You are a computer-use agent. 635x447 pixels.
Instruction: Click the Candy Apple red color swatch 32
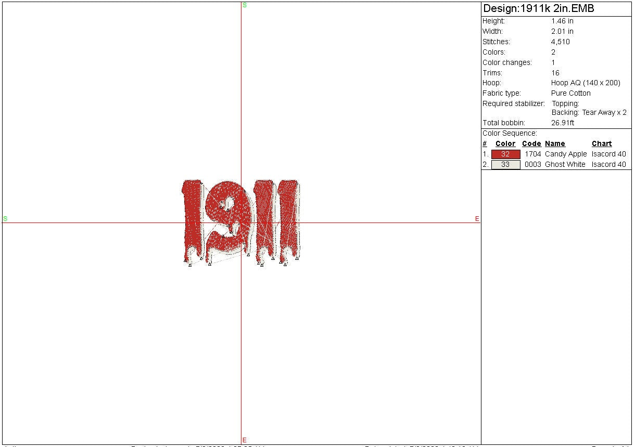(x=505, y=154)
